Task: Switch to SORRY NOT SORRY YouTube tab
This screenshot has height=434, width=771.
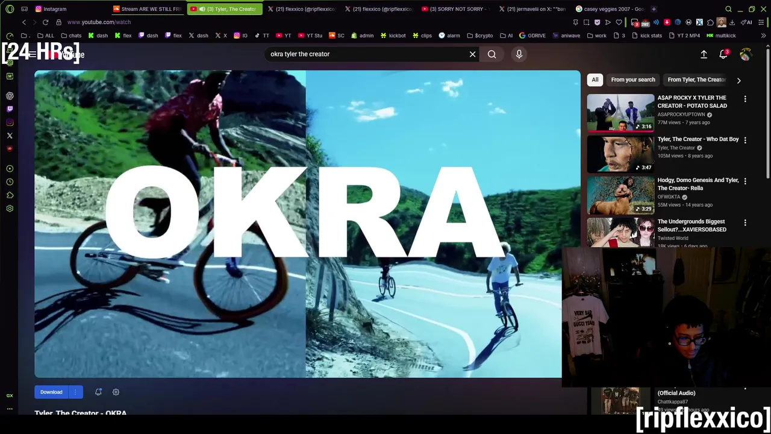Action: [x=455, y=9]
